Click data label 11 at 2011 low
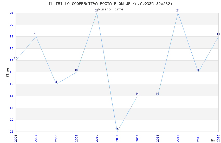 [x=117, y=129]
